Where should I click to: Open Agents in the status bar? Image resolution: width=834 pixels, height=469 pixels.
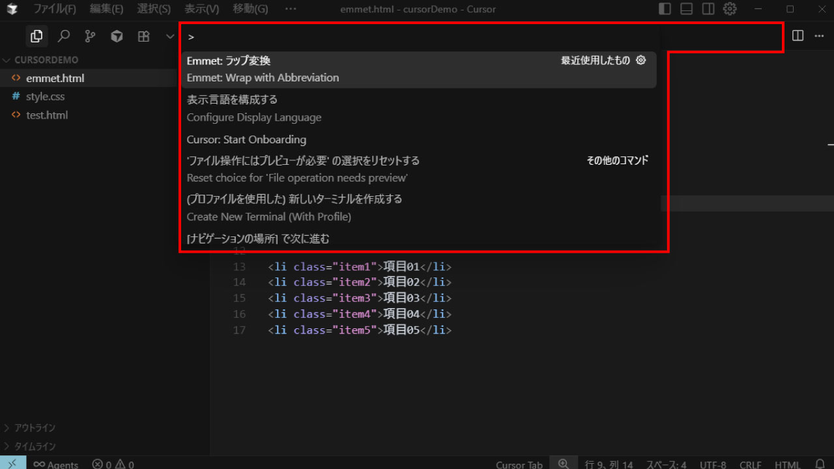pos(56,464)
